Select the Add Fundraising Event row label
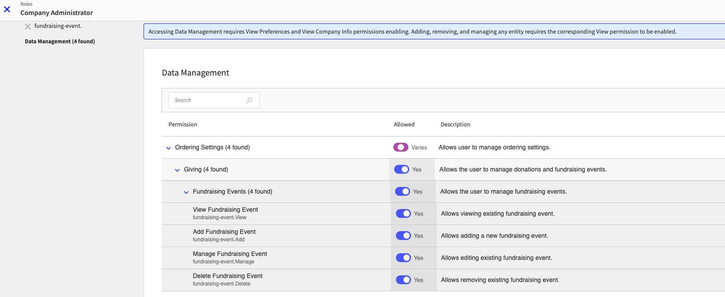This screenshot has height=297, width=725. point(224,232)
